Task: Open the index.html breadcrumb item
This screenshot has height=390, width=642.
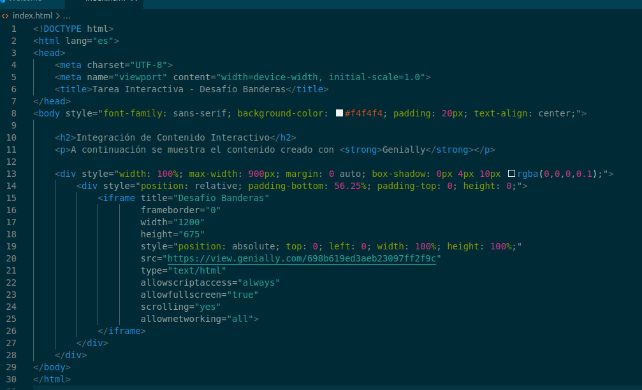Action: 33,15
